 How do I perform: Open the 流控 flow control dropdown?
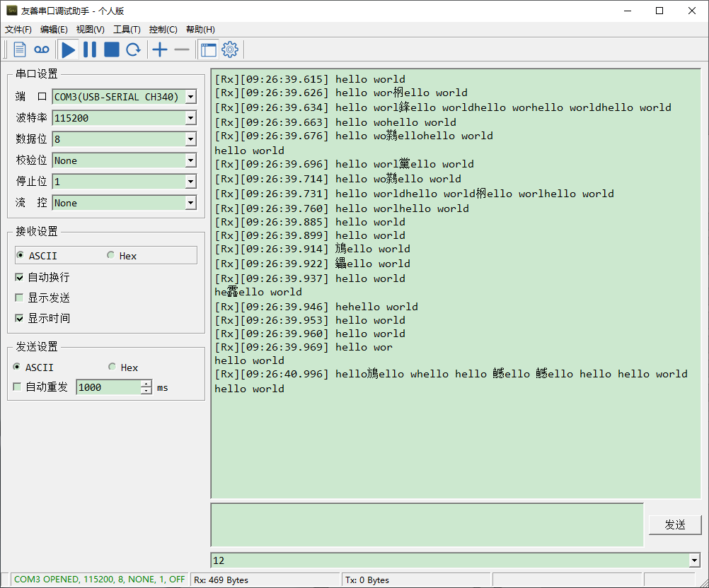(x=191, y=203)
